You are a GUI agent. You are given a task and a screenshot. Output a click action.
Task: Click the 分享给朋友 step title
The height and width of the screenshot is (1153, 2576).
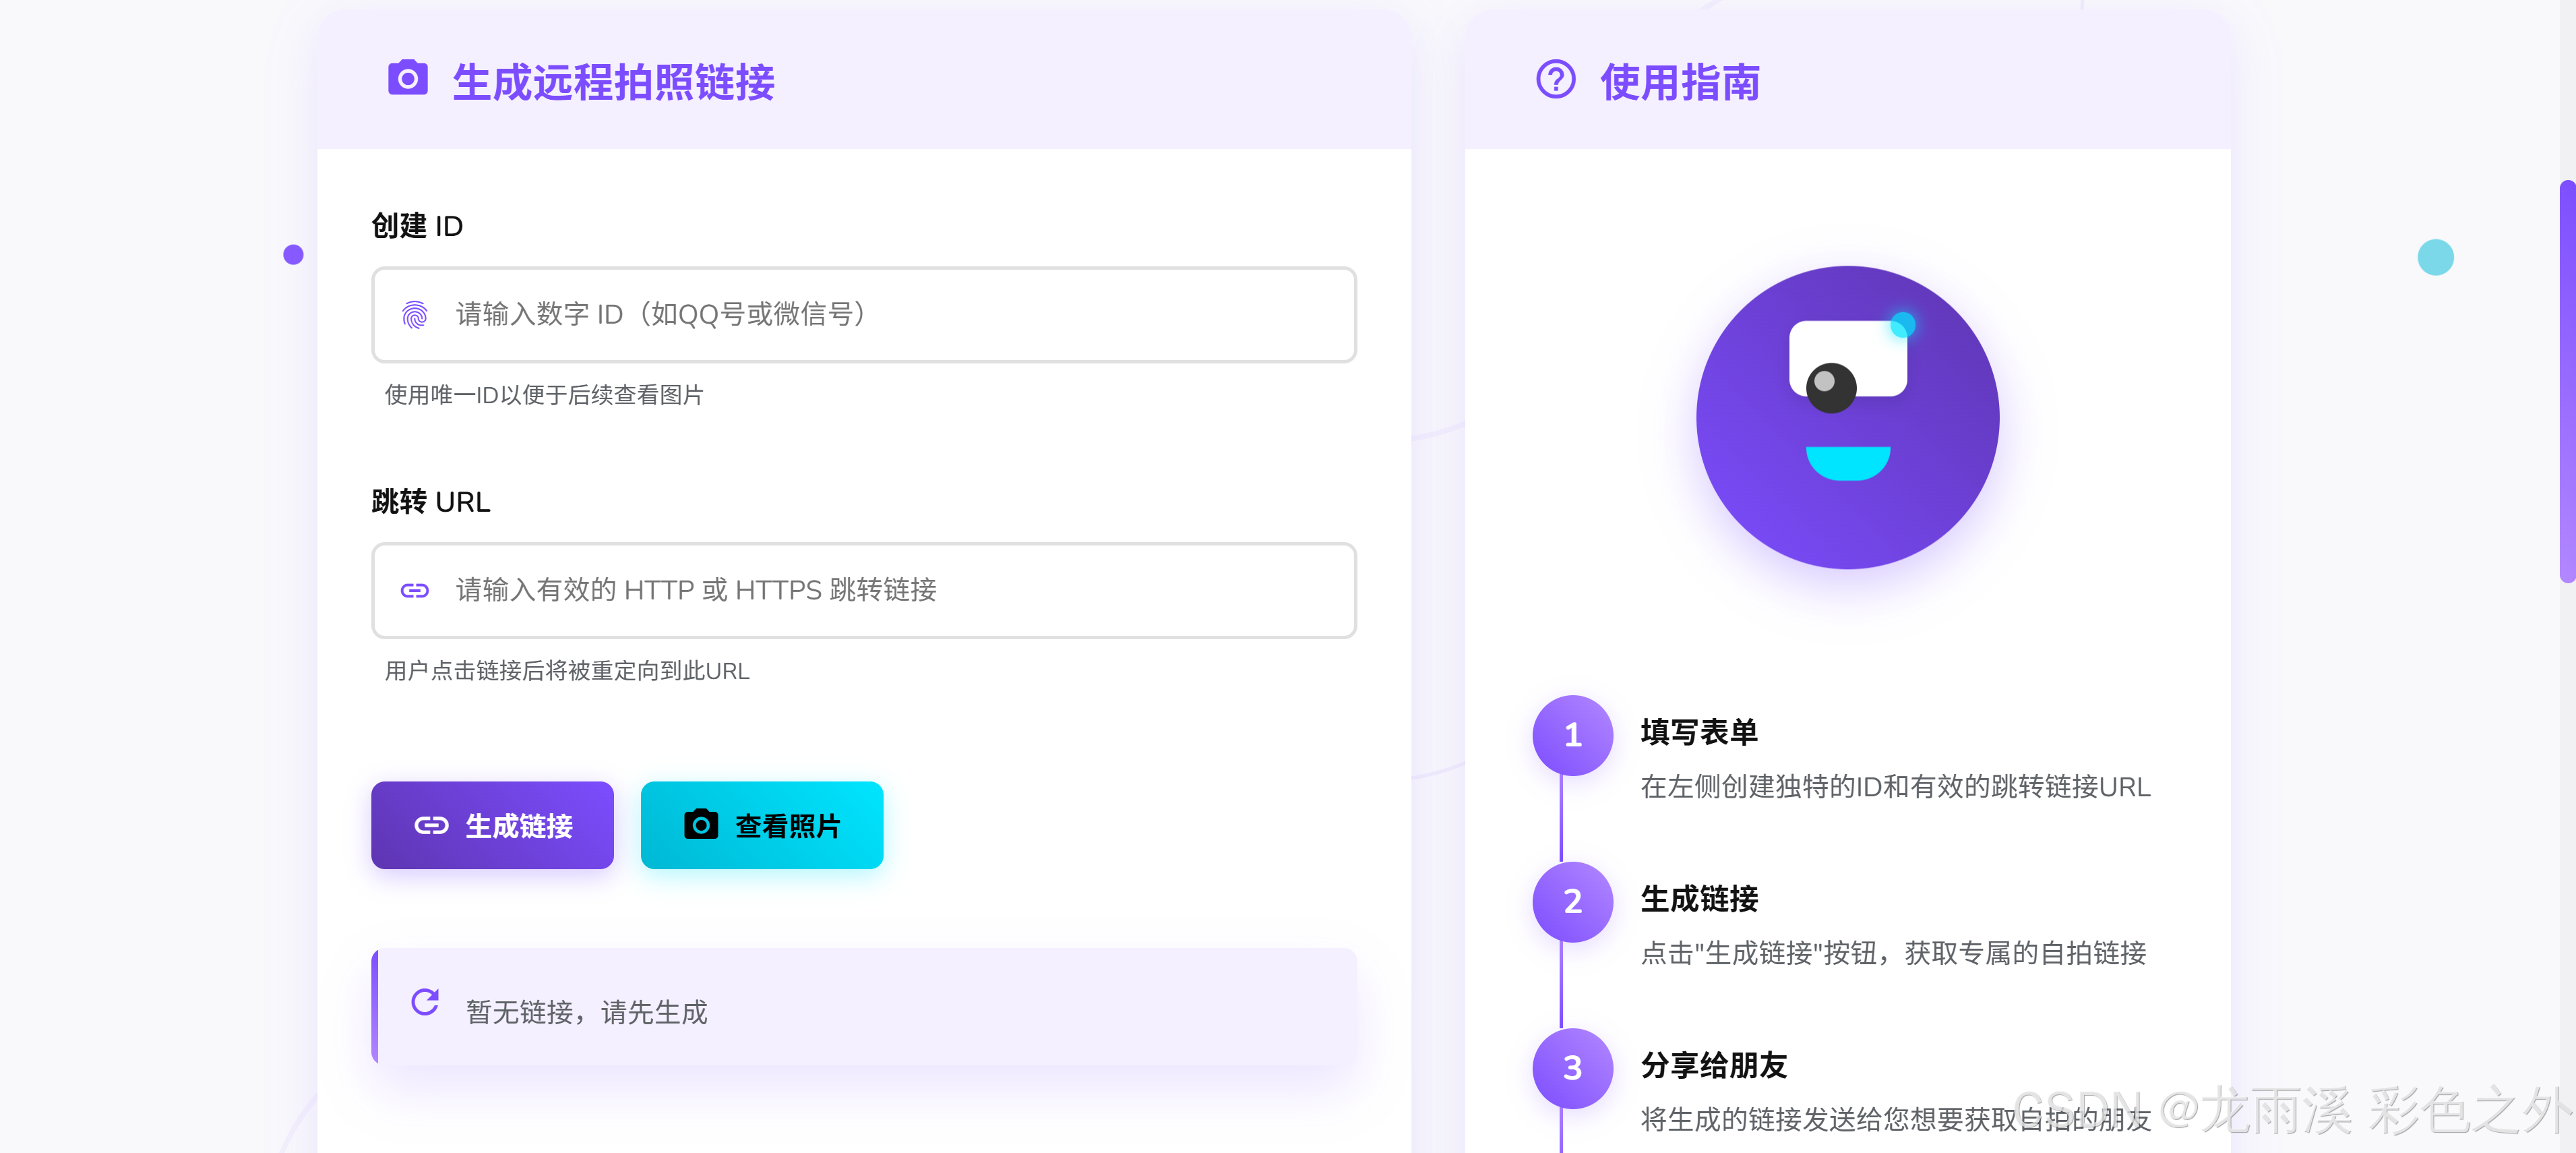point(1714,1065)
